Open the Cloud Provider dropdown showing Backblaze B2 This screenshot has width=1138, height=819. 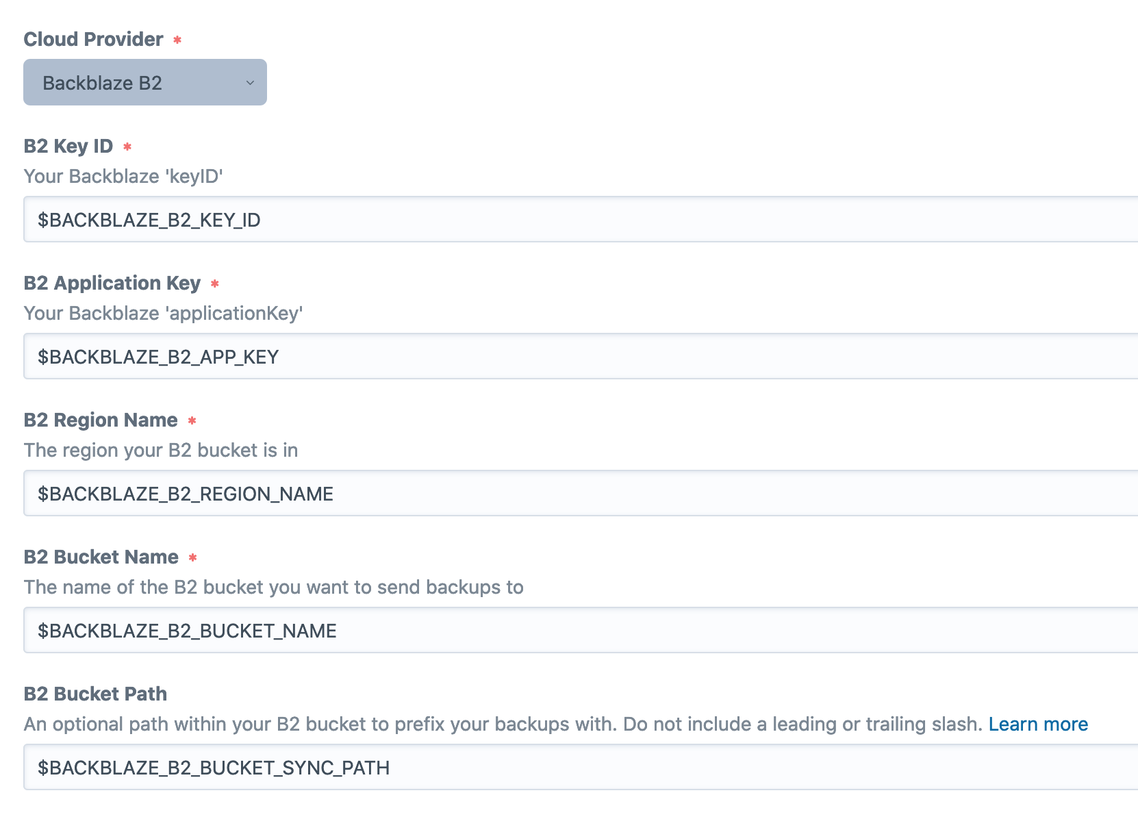pyautogui.click(x=145, y=82)
